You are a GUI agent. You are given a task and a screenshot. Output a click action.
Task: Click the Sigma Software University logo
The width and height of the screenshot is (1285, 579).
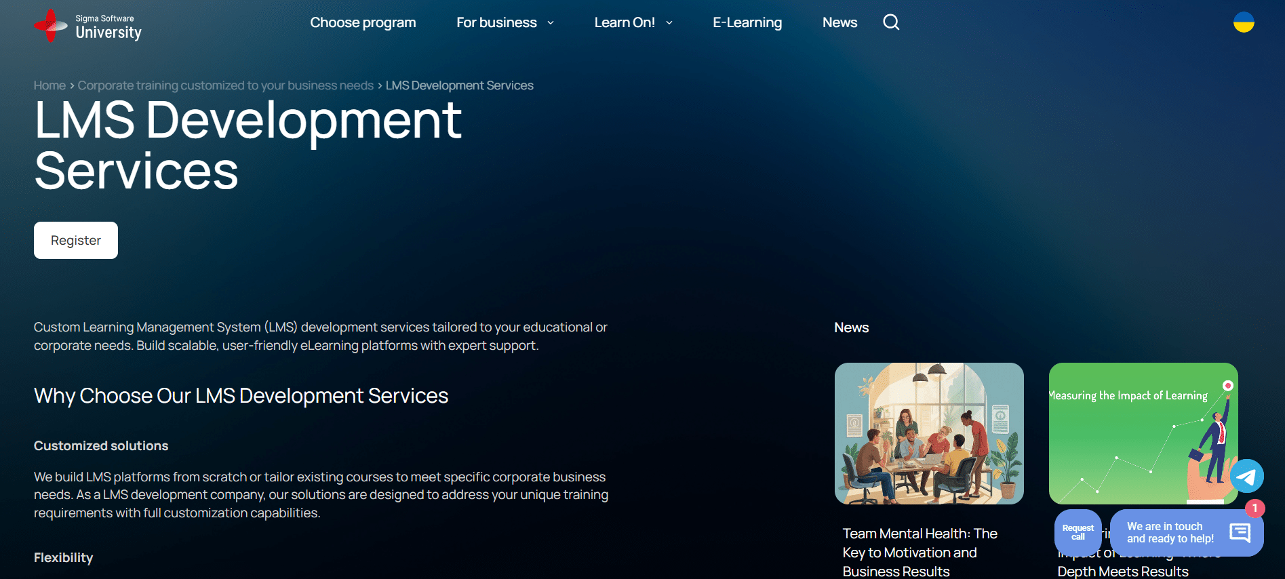(x=88, y=26)
